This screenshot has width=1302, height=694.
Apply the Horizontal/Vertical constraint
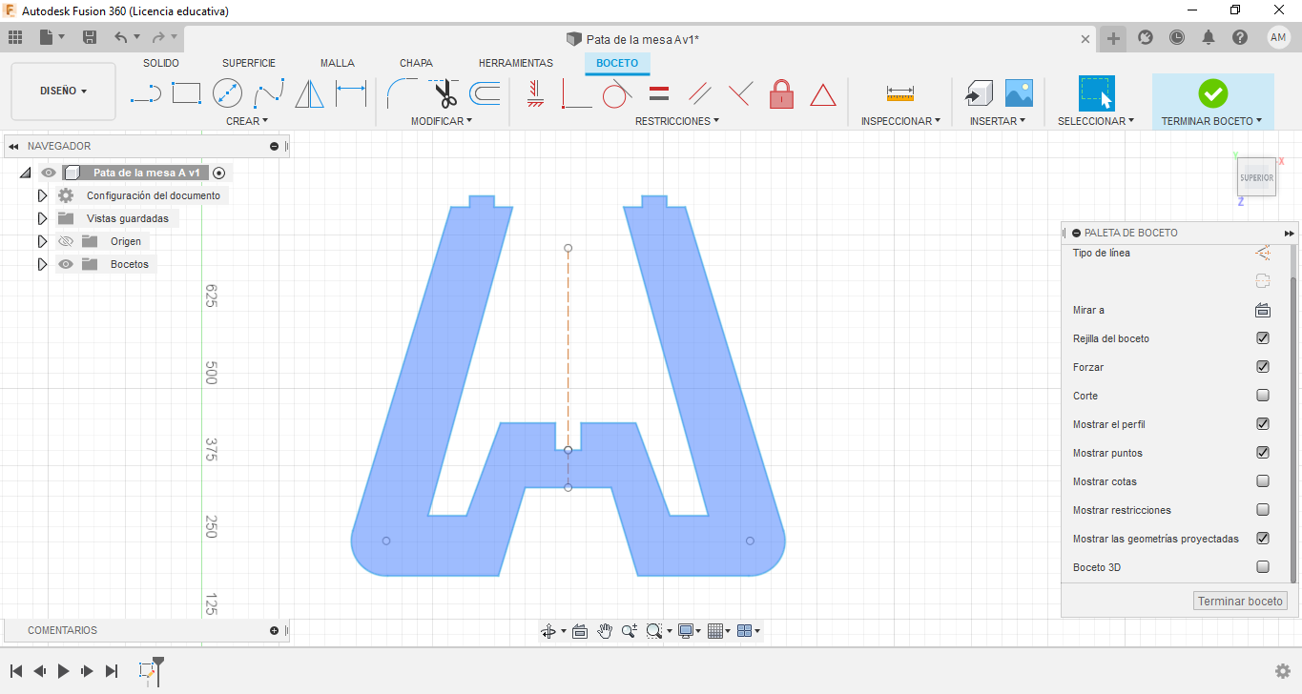tap(535, 93)
